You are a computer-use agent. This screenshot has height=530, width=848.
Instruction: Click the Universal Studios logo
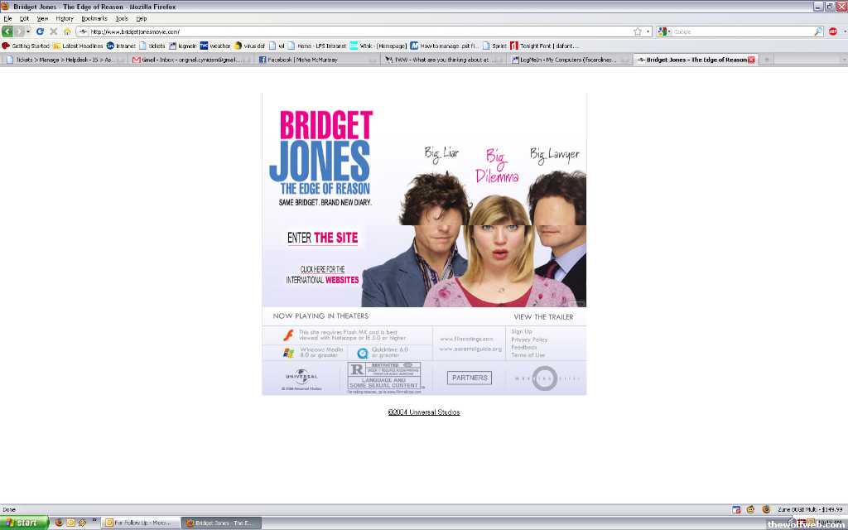point(301,378)
